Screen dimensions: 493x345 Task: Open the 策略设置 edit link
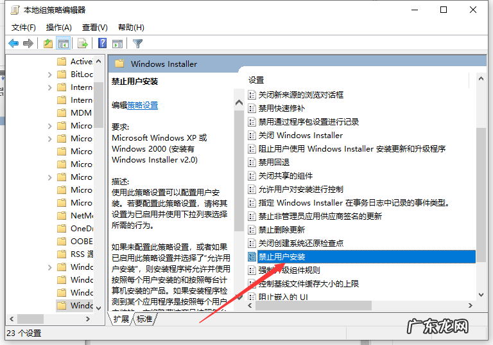click(143, 105)
